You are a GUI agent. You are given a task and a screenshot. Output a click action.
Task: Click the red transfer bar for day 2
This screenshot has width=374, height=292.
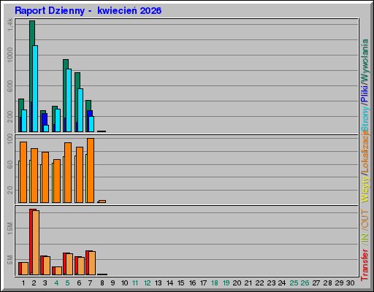click(31, 242)
